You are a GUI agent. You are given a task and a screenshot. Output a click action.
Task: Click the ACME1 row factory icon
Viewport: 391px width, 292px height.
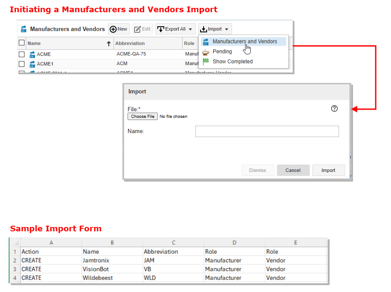click(x=32, y=64)
